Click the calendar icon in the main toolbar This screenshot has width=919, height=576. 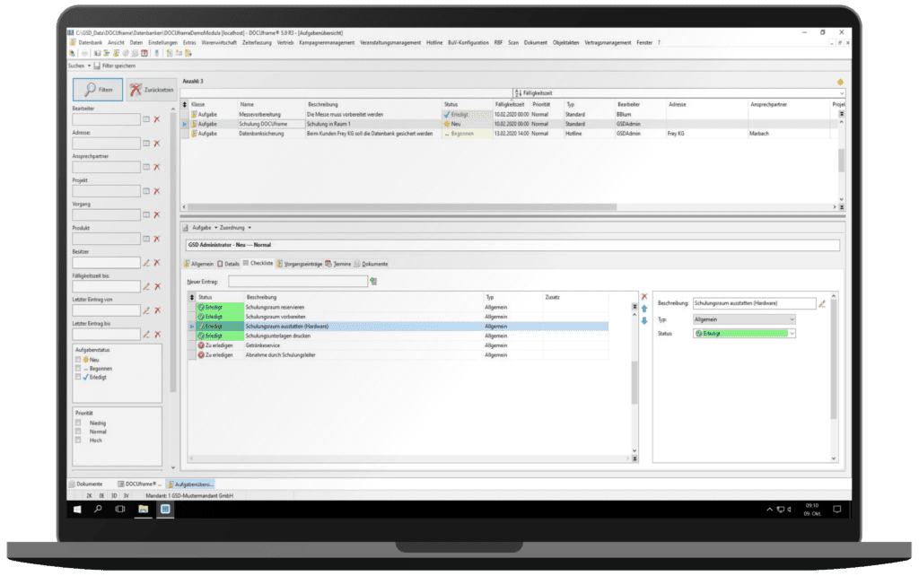coord(144,53)
